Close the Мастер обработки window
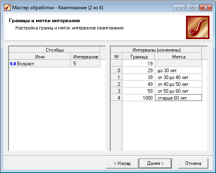Image resolution: width=216 pixels, height=173 pixels. 205,8
